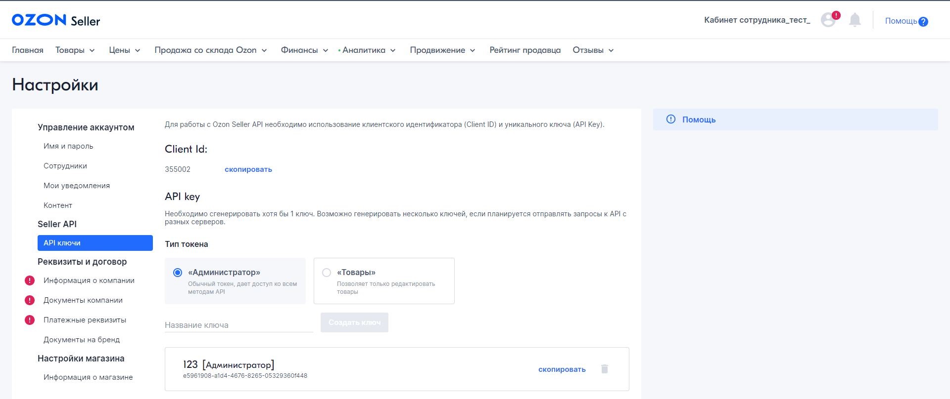Copy the Client Id value

coord(248,169)
